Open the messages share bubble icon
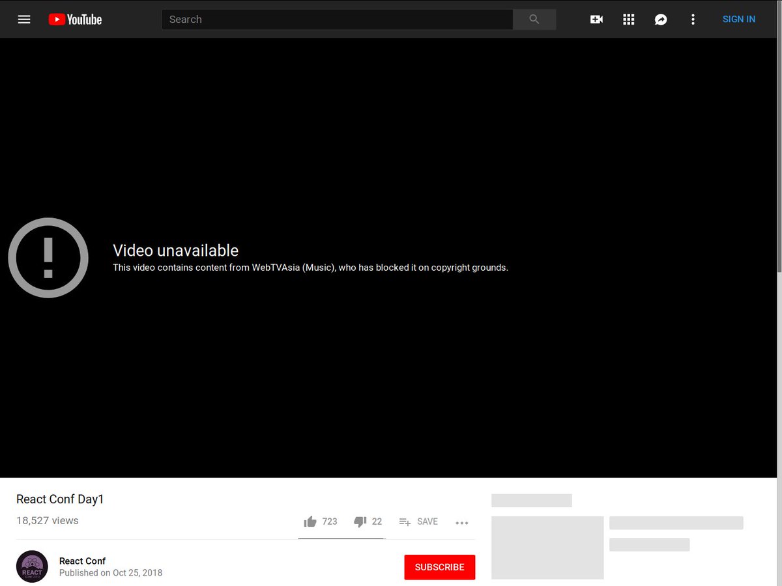Viewport: 782px width, 586px height. coord(661,20)
